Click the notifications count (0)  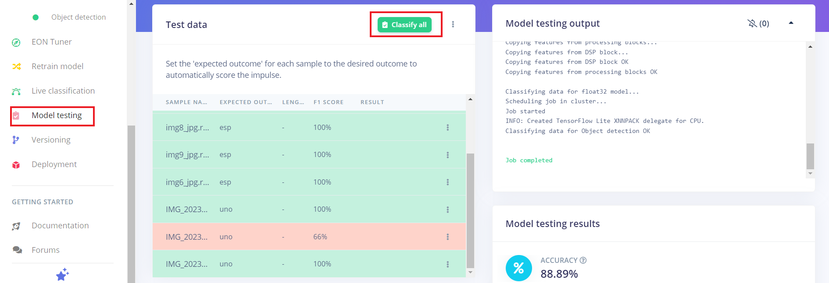click(764, 24)
